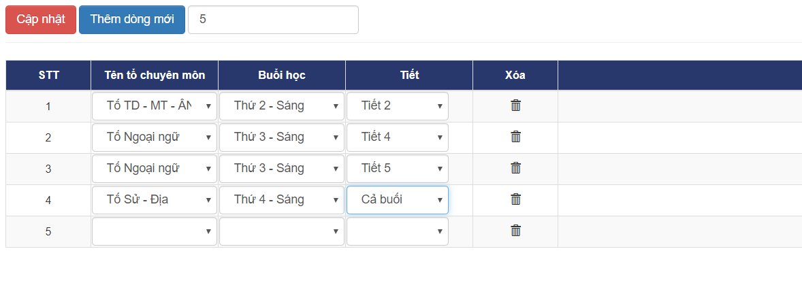Click "Tên tổ chuyên môn" column header
Screen dimensions: 802x298
pyautogui.click(x=155, y=75)
